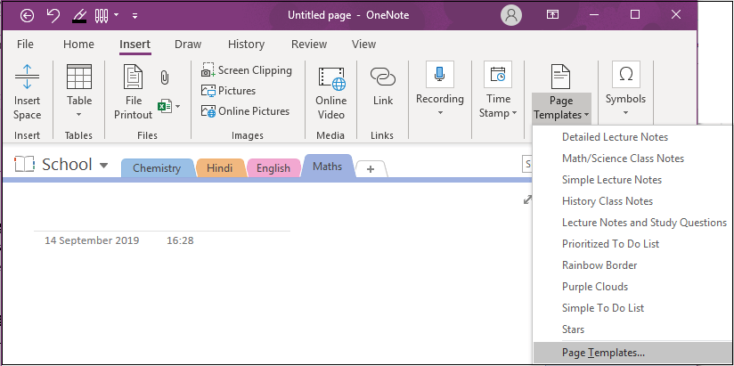Viewport: 734px width, 366px height.
Task: Click the notebook book icon
Action: coord(24,164)
